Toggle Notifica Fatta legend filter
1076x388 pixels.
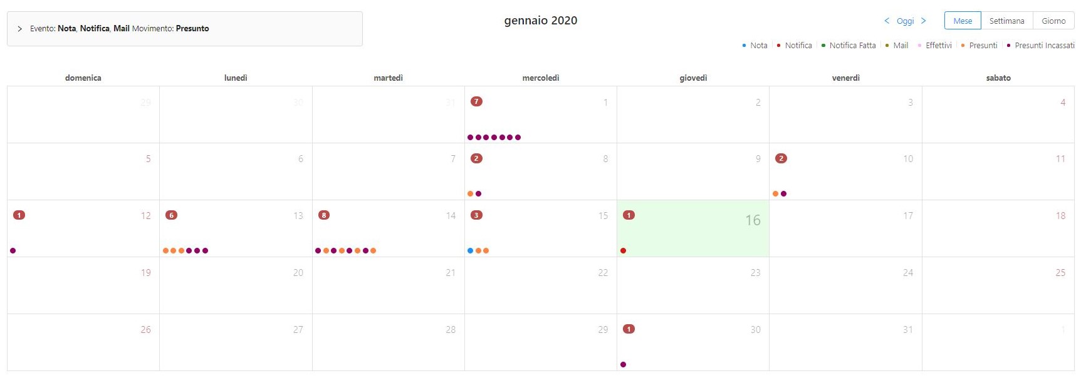tap(852, 46)
